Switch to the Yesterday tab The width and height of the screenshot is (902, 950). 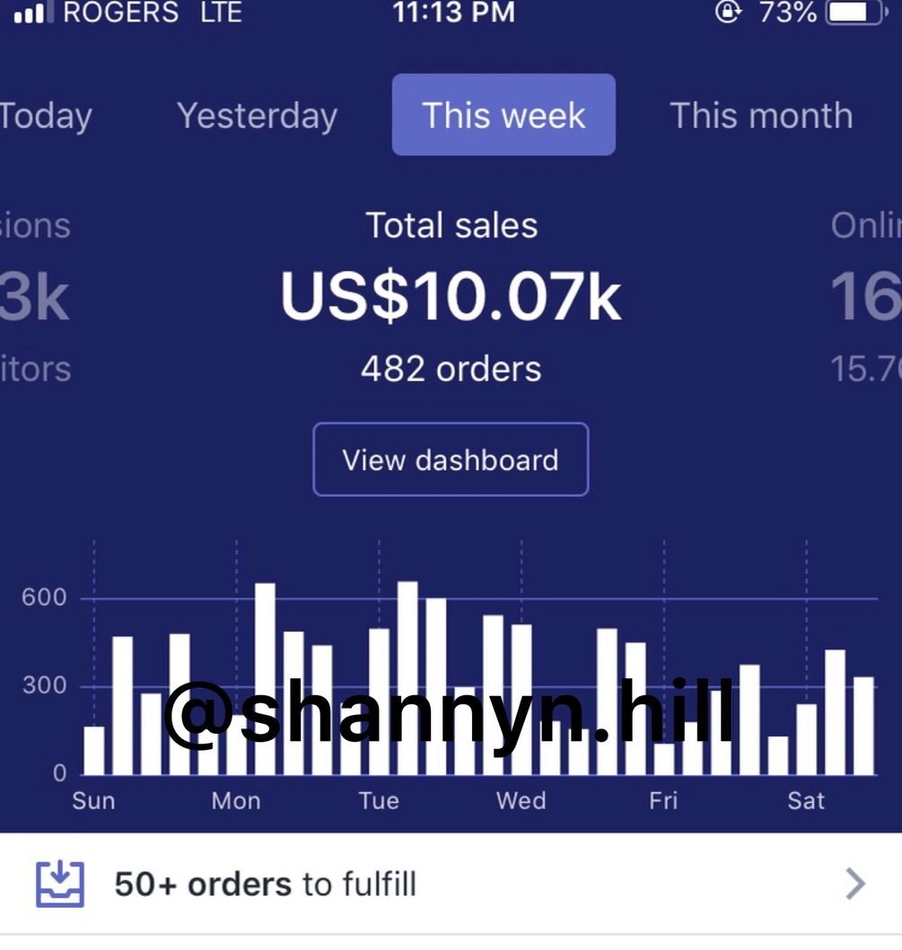click(x=257, y=116)
